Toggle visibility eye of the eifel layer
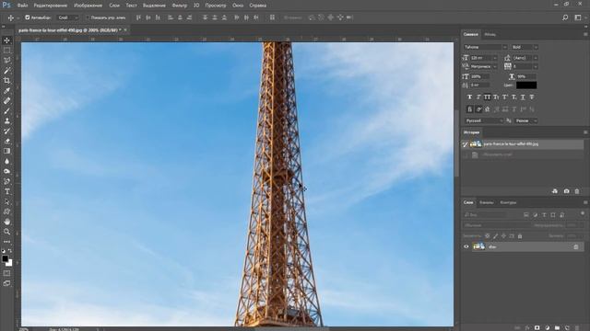This screenshot has width=590, height=331. click(466, 247)
